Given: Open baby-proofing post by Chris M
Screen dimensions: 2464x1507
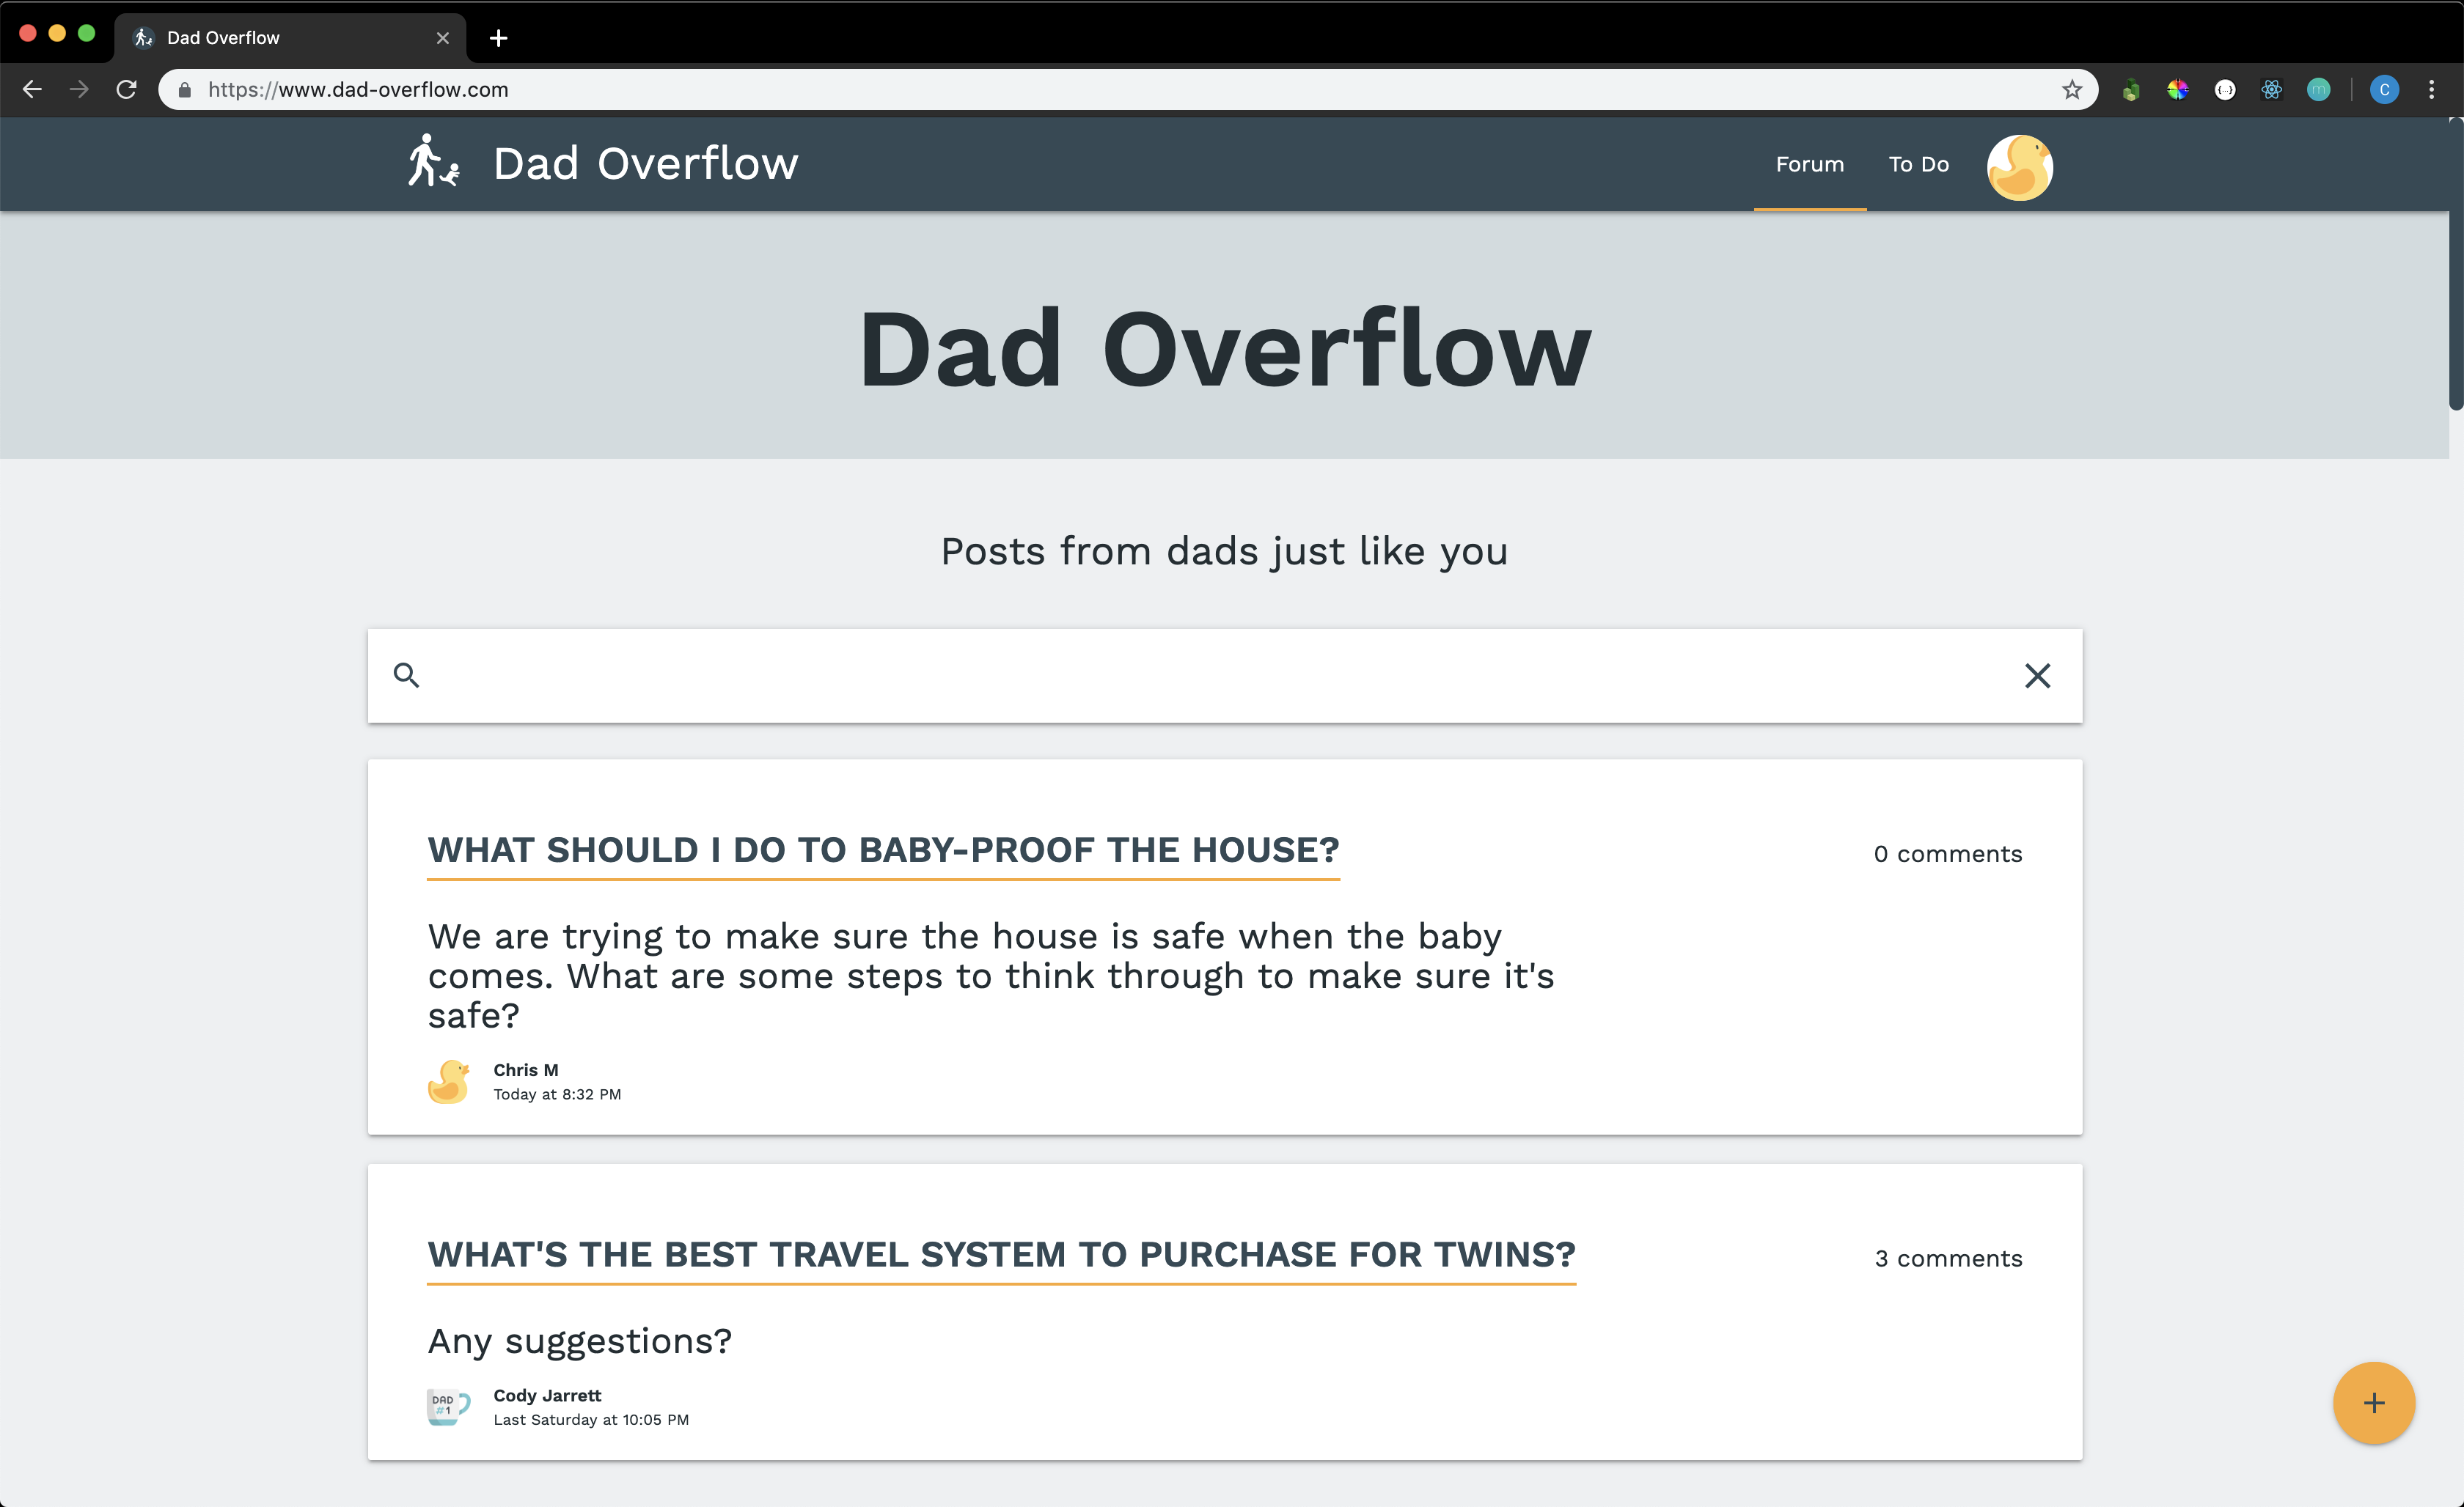Looking at the screenshot, I should click(884, 850).
